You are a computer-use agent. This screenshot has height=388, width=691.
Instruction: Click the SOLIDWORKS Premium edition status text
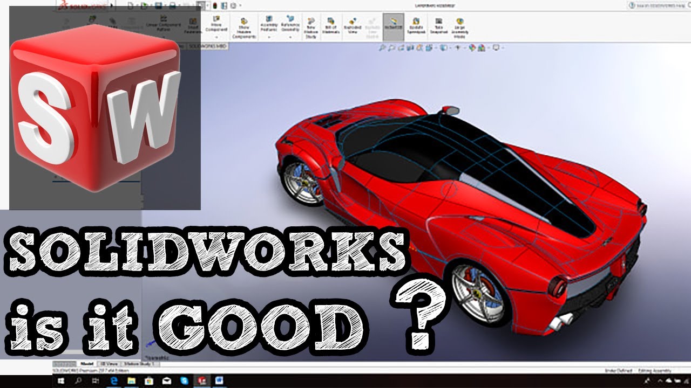(91, 370)
